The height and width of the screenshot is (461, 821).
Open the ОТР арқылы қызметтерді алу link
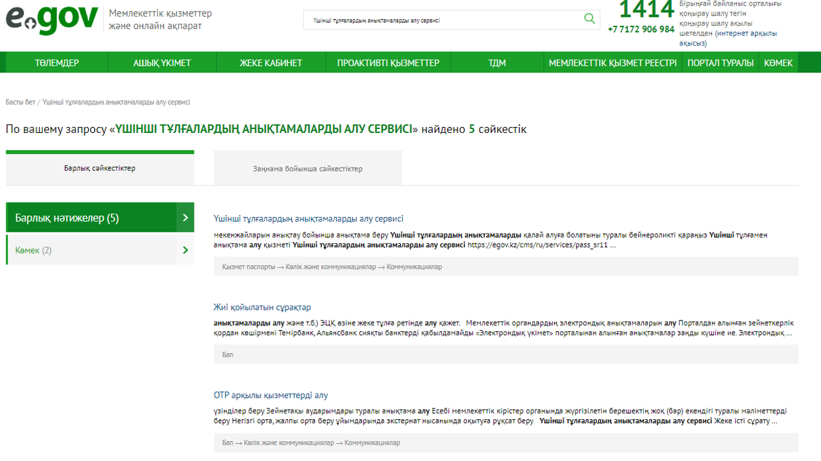pos(269,396)
